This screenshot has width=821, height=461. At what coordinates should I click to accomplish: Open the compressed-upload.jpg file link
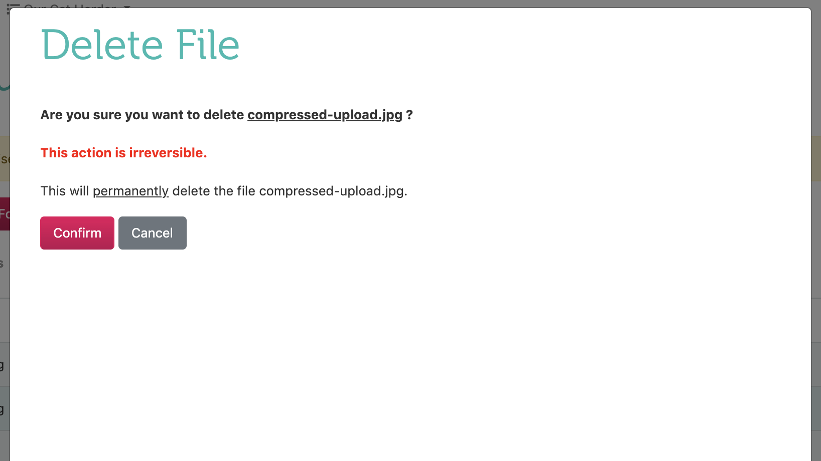[x=324, y=115]
